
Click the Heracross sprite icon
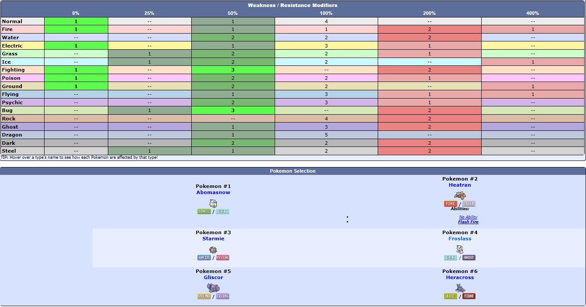[x=460, y=288]
